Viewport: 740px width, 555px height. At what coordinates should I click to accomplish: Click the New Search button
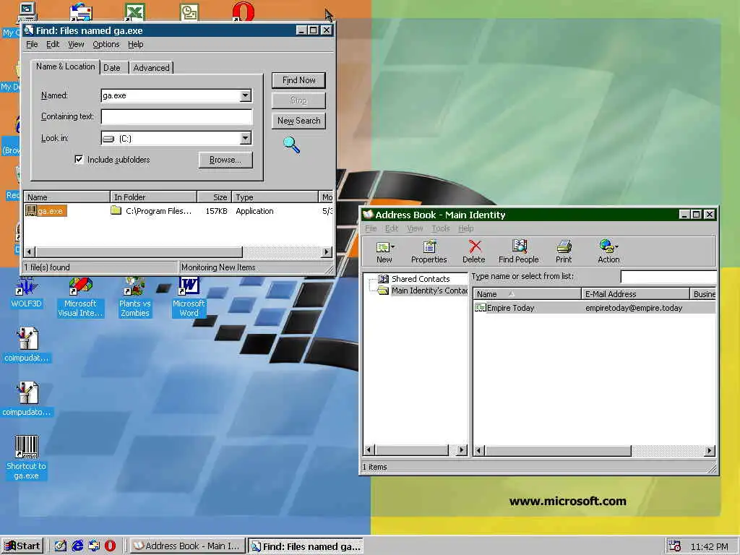click(298, 121)
